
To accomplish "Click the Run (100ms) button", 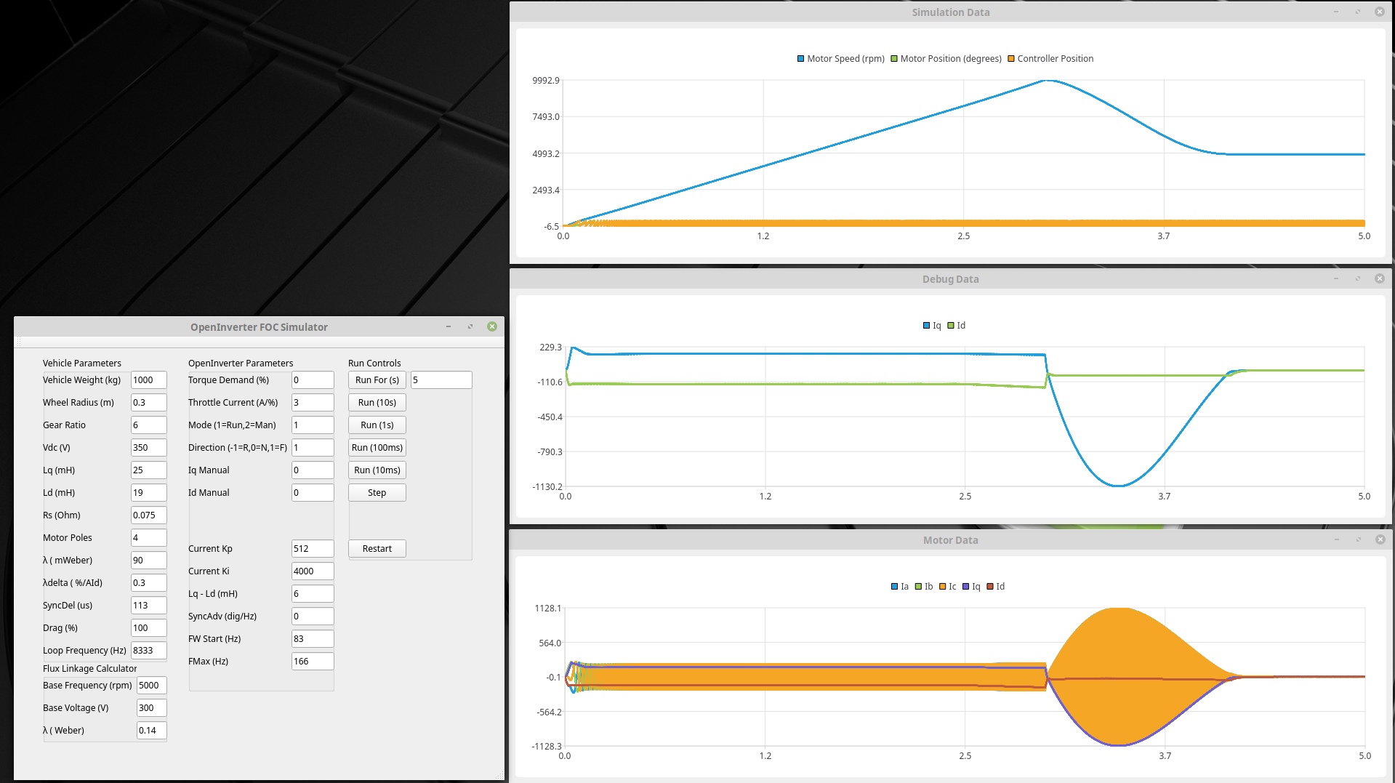I will (377, 448).
